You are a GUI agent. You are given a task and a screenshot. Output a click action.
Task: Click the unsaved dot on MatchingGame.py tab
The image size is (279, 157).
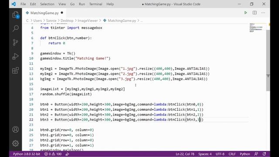click(x=62, y=13)
